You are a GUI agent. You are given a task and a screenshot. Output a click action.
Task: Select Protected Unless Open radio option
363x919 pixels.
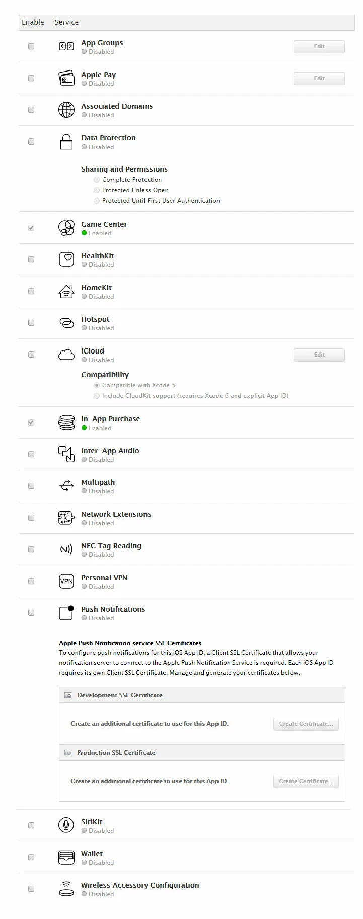(97, 190)
